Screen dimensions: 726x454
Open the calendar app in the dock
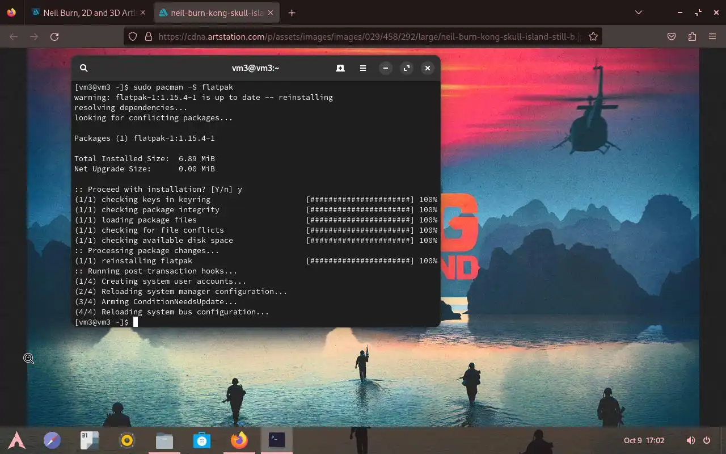(90, 440)
